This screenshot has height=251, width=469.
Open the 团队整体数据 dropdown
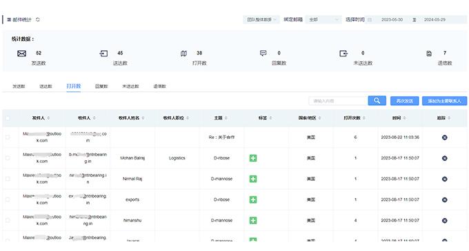point(261,20)
